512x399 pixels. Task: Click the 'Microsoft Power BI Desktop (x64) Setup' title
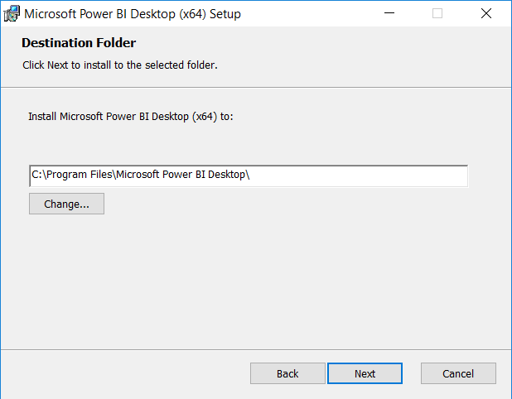(133, 14)
